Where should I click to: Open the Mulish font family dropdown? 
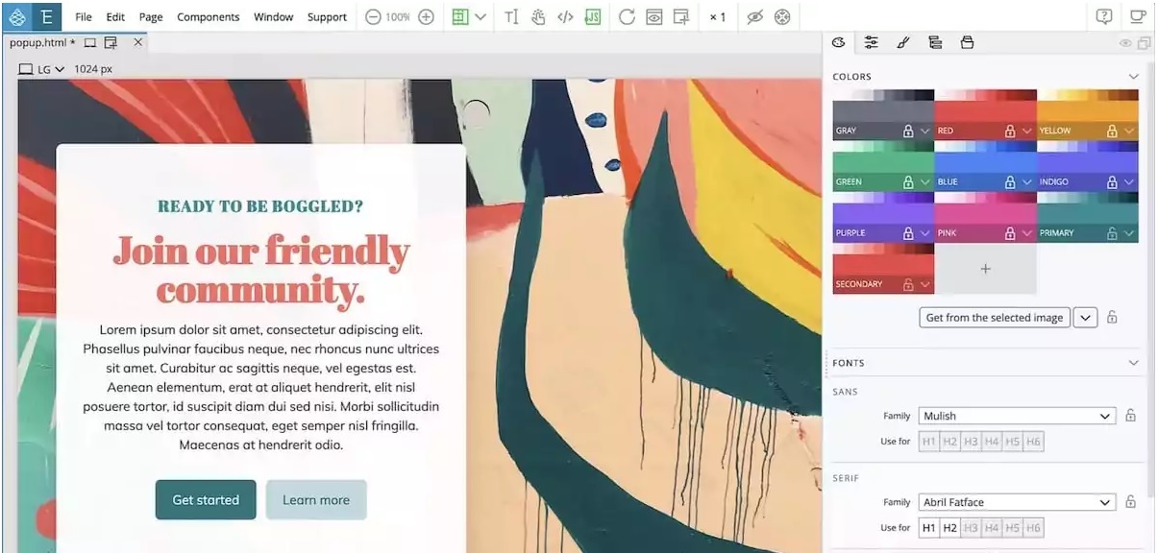point(1018,416)
